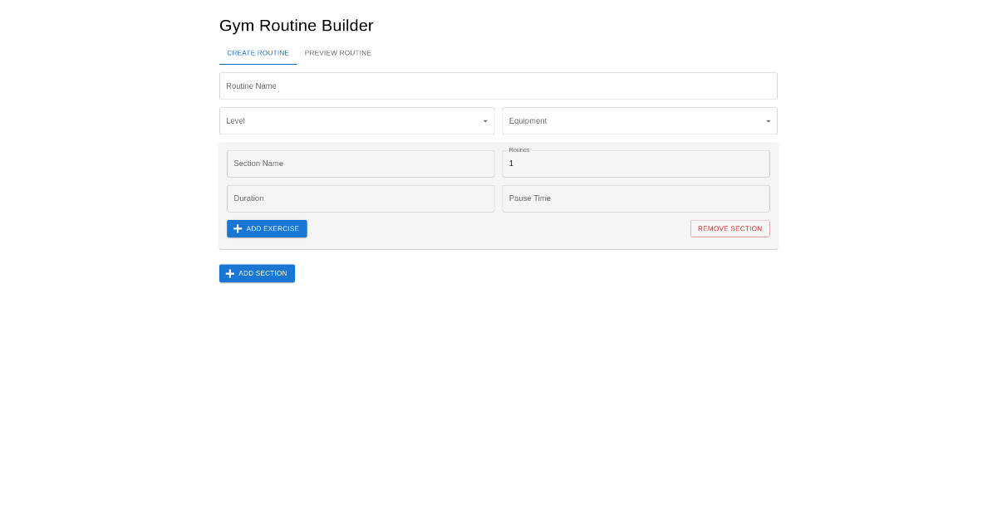Select the Rounds number field
This screenshot has height=523, width=997.
[636, 164]
